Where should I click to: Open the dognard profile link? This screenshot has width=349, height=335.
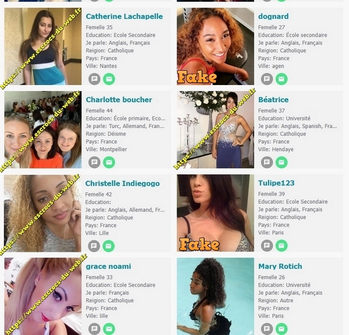coord(273,16)
